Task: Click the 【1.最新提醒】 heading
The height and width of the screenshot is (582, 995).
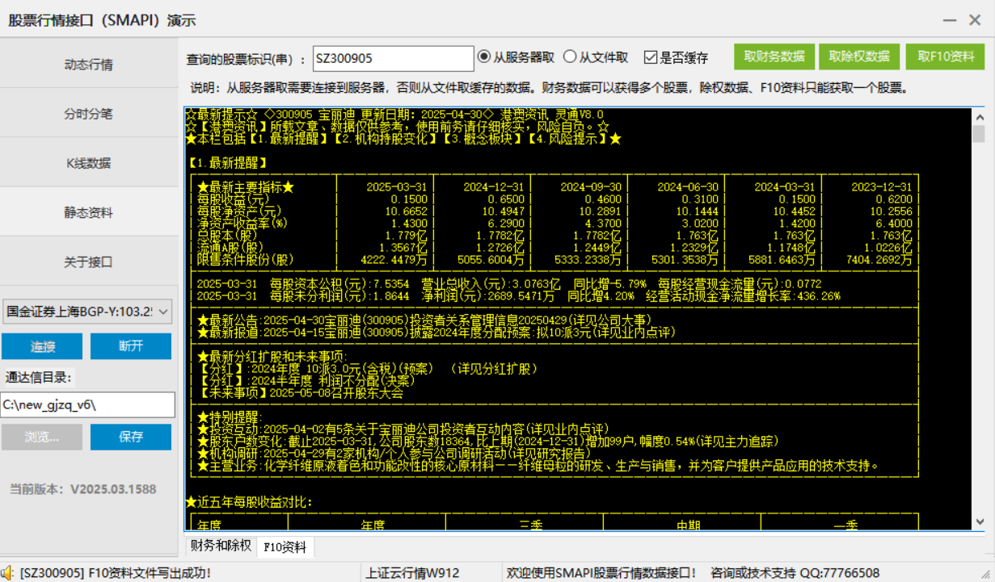Action: point(226,162)
